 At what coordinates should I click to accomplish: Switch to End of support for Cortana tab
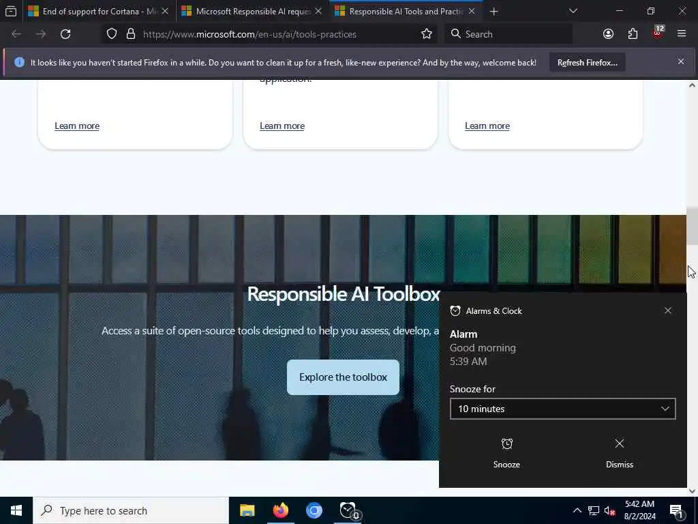pos(99,11)
